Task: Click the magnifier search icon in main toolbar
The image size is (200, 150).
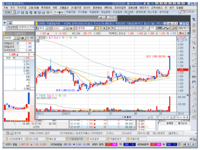Action: (18, 12)
